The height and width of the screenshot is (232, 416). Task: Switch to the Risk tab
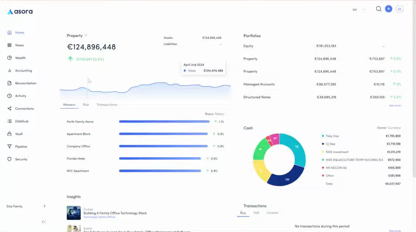(86, 105)
